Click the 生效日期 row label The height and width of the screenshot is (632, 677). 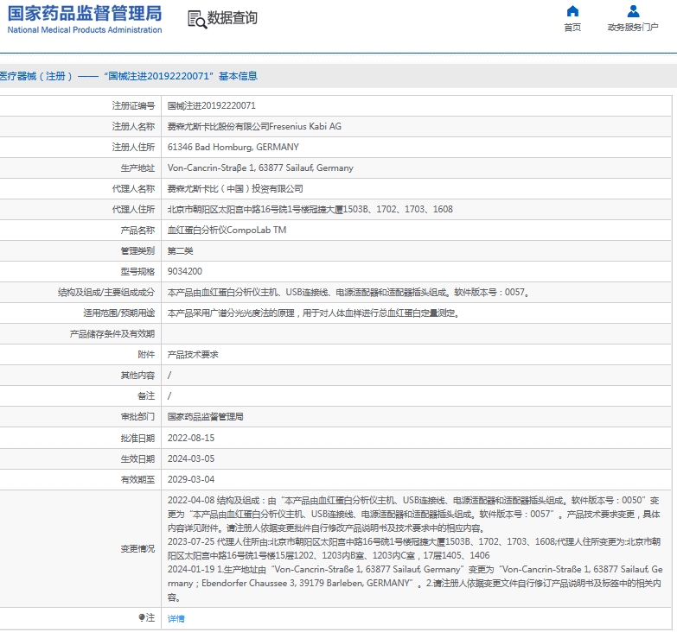pyautogui.click(x=137, y=459)
